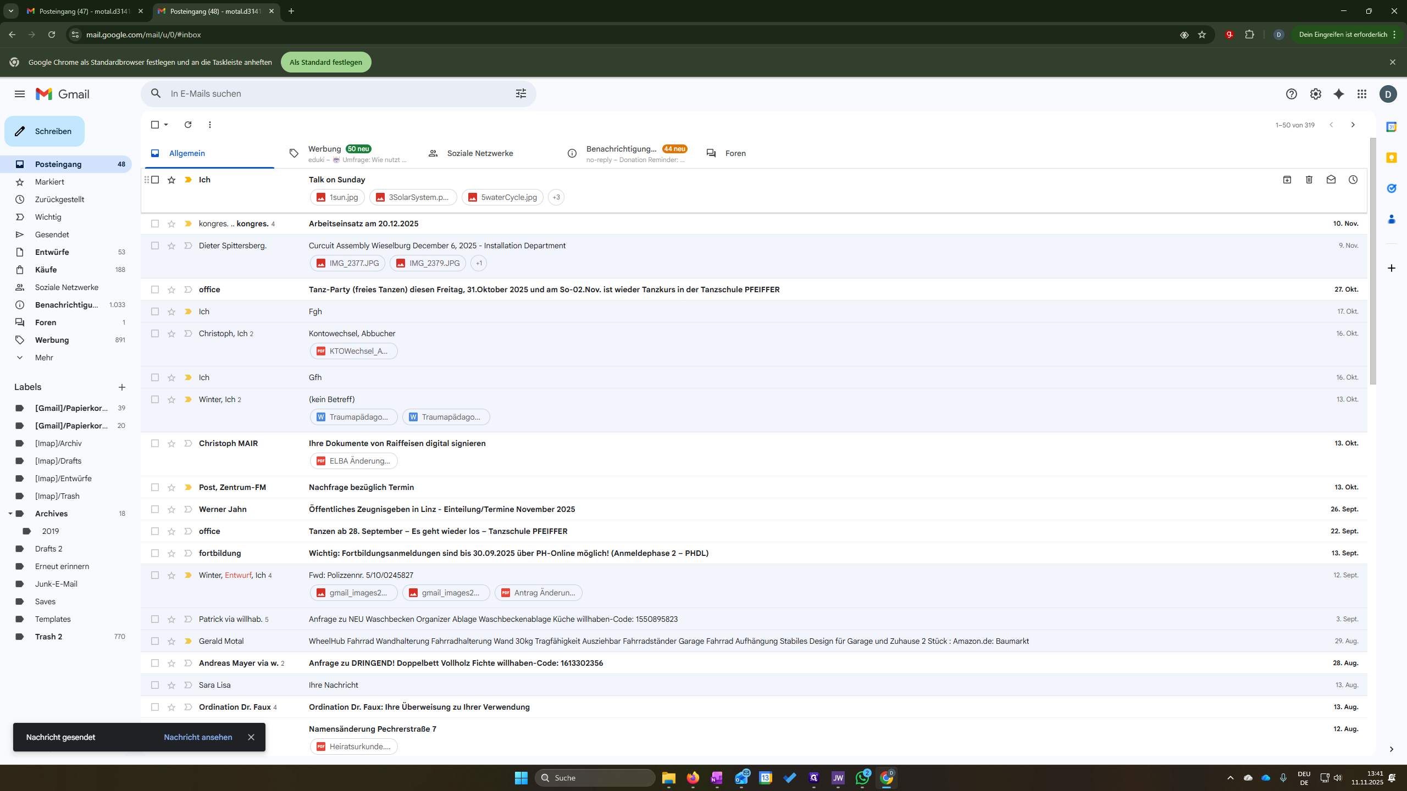Viewport: 1407px width, 791px height.
Task: Delete the Talk on Sunday email
Action: [x=1309, y=180]
